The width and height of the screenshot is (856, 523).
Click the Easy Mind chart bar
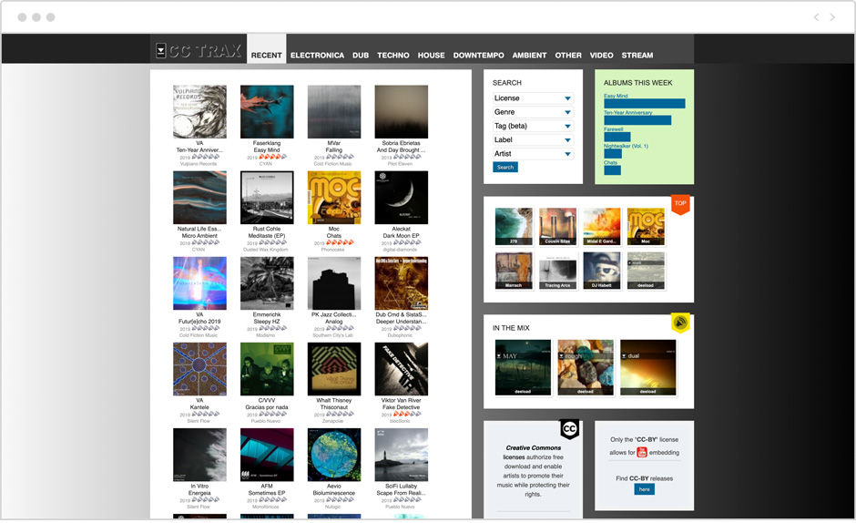(644, 104)
